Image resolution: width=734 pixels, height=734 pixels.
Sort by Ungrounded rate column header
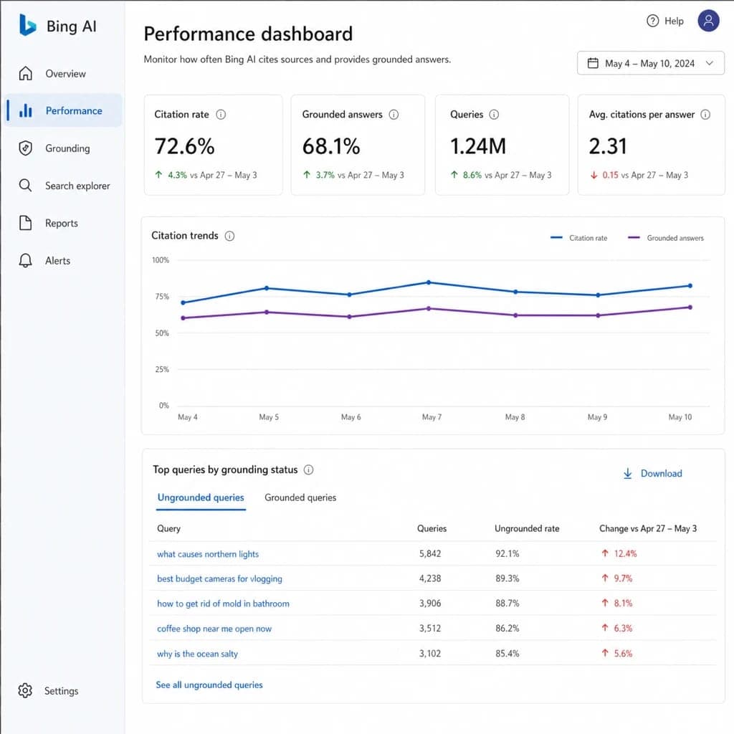coord(527,528)
